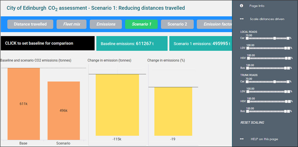Click the orange Scenario bar in chart
This screenshot has height=147, width=298.
coord(64,111)
